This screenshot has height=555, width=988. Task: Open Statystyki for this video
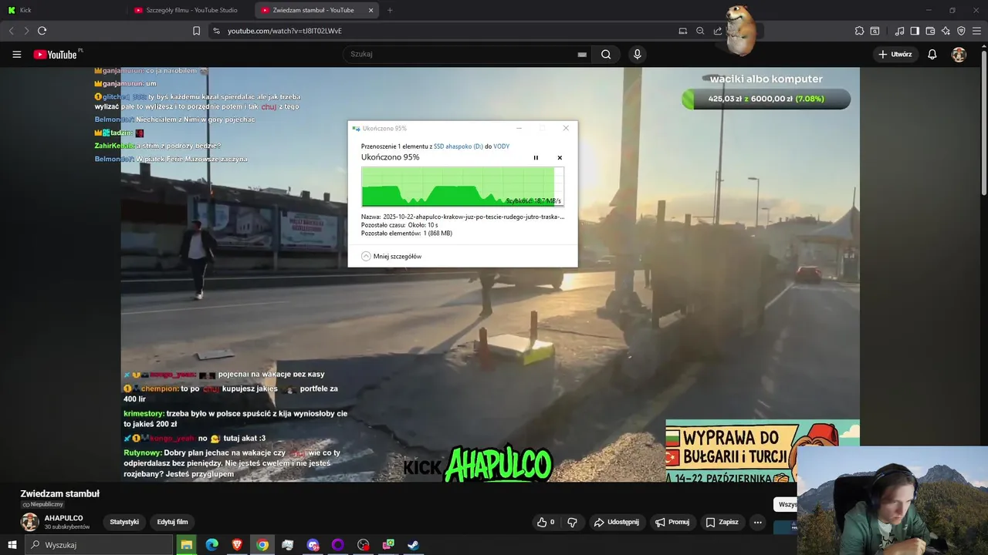(x=124, y=522)
